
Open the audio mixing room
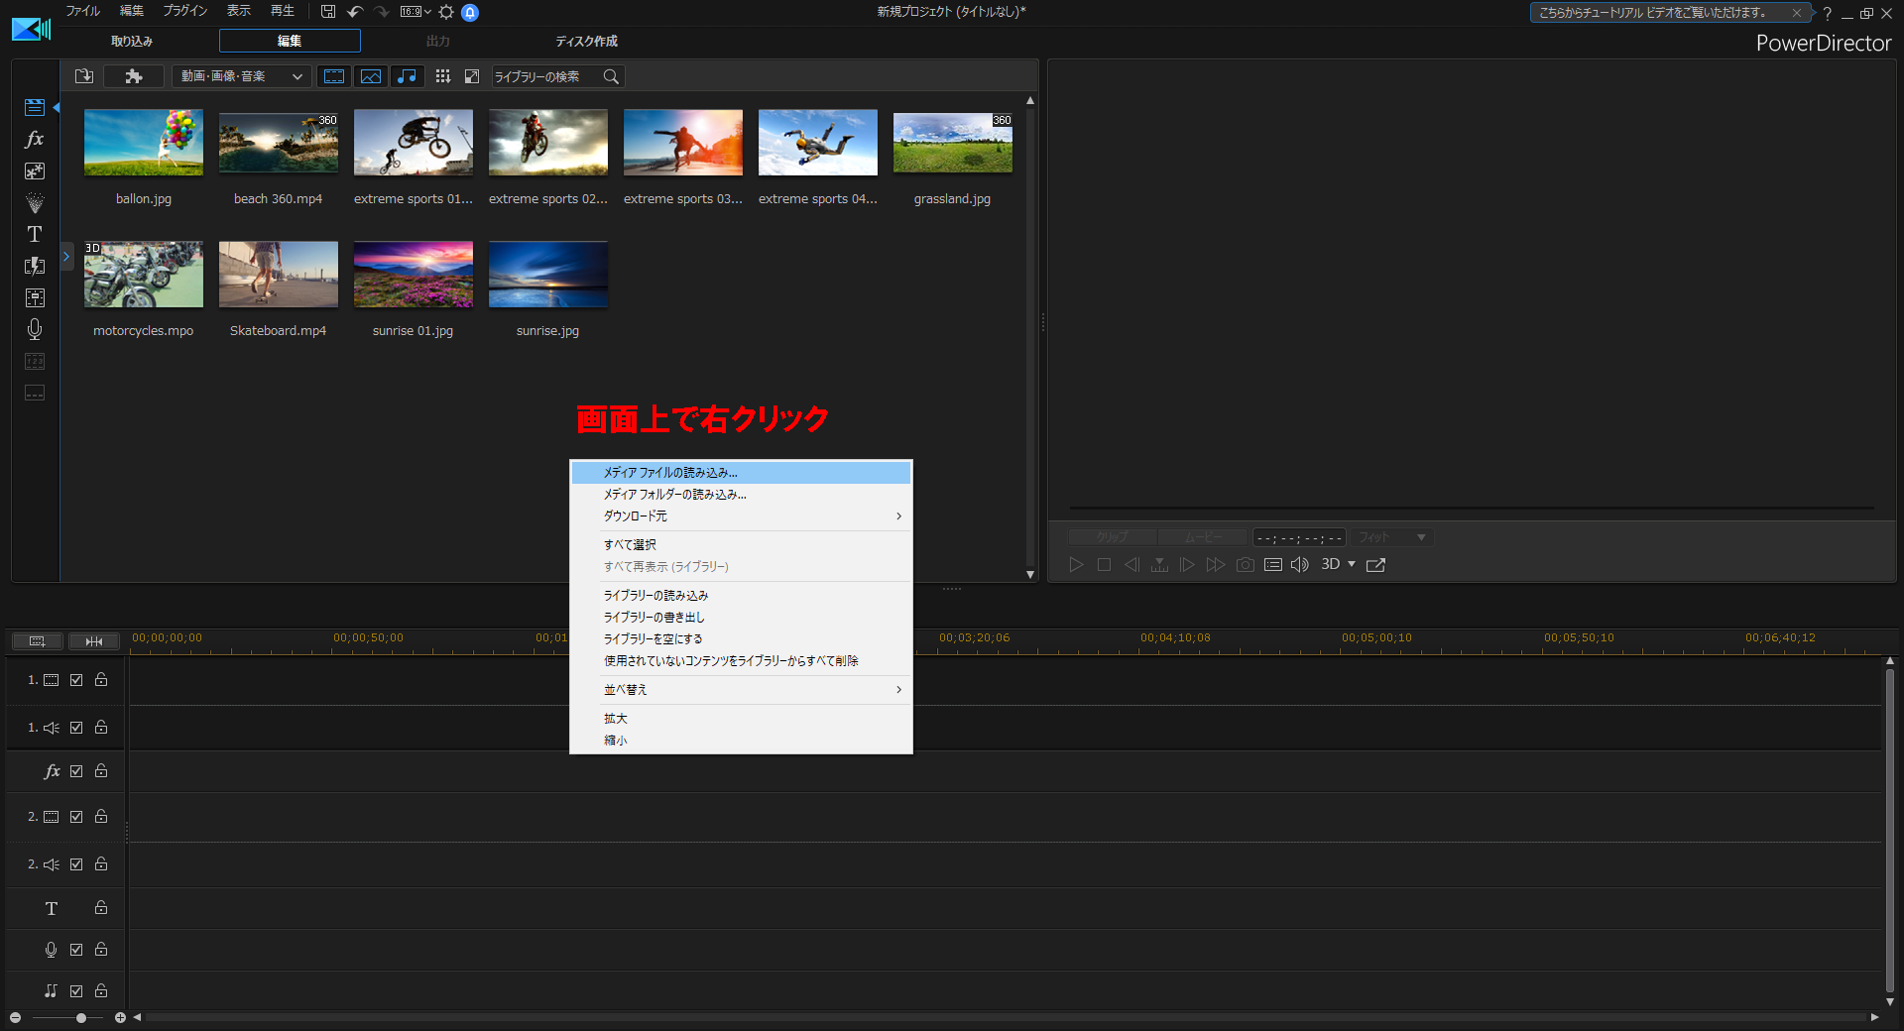coord(35,297)
